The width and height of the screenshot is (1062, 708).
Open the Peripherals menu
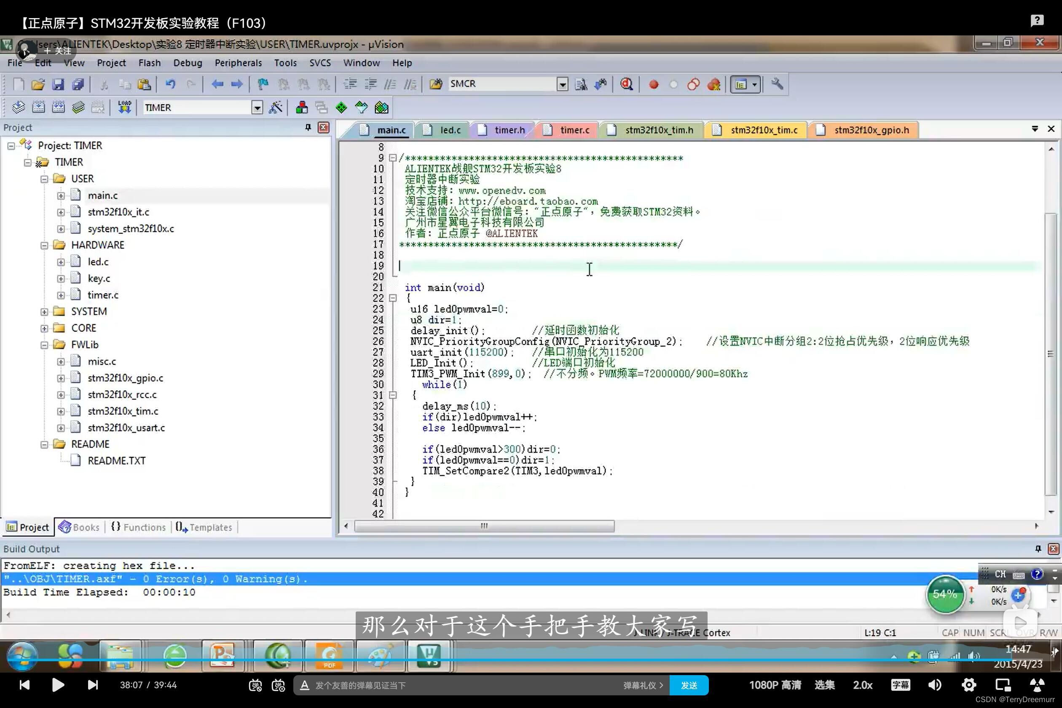pos(238,63)
